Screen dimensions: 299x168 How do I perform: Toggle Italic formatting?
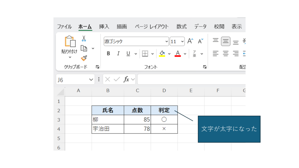[x=118, y=54]
